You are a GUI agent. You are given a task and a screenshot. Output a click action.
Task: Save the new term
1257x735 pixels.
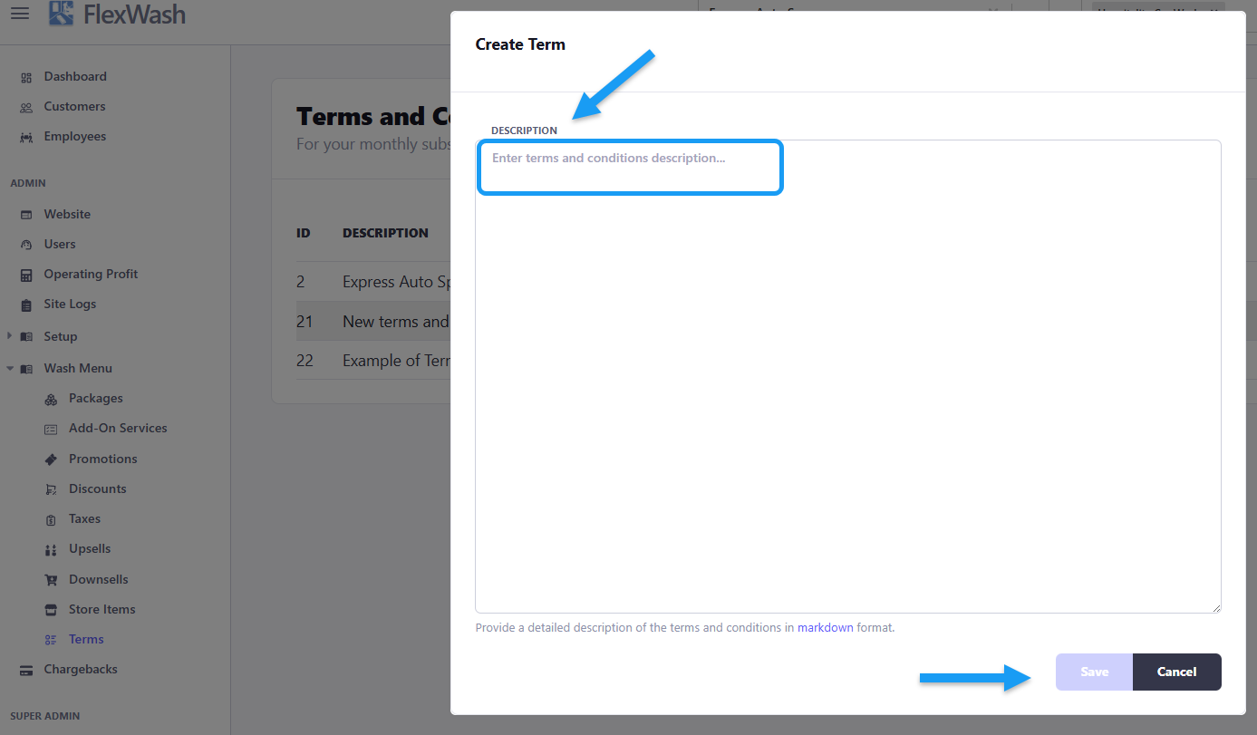[x=1094, y=672]
